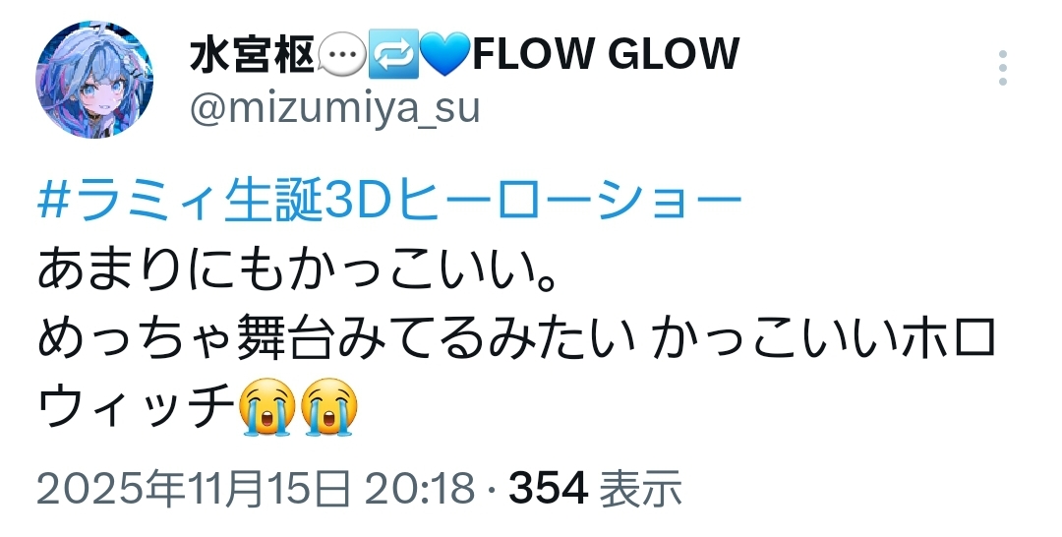Click the display name 水宮枢
The height and width of the screenshot is (537, 1062).
[252, 55]
